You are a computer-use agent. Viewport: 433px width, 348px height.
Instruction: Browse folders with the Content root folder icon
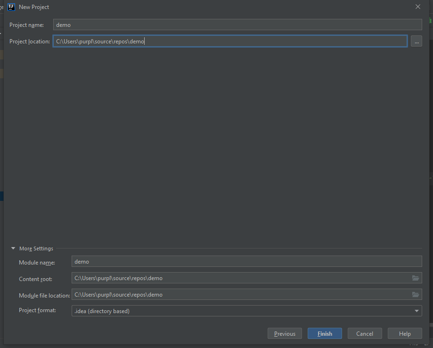click(x=416, y=278)
